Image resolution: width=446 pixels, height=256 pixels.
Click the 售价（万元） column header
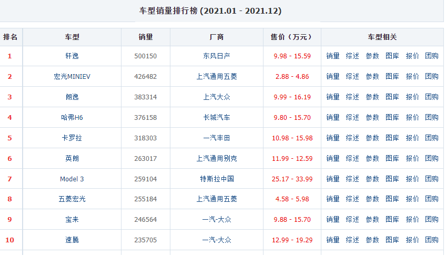[292, 37]
